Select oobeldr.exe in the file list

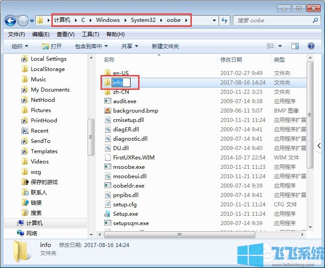[x=129, y=185]
